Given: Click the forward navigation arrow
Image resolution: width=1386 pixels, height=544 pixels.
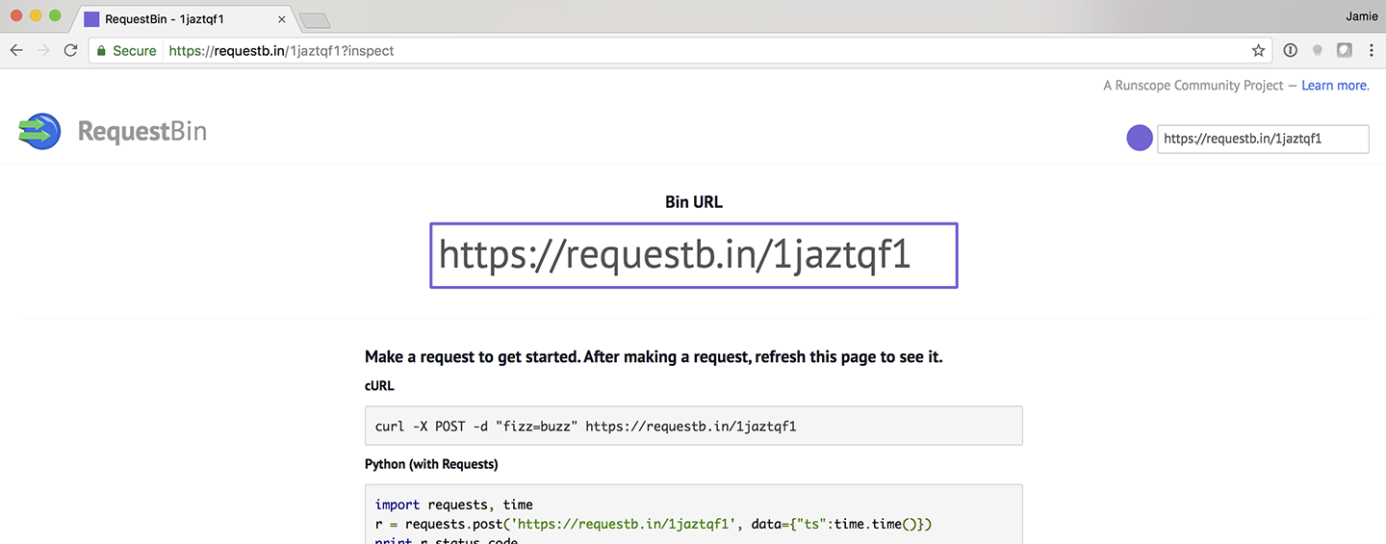Looking at the screenshot, I should tap(43, 51).
